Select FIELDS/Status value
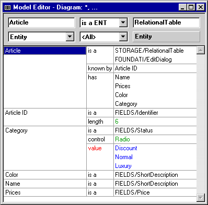This screenshot has width=208, height=205. click(x=134, y=130)
